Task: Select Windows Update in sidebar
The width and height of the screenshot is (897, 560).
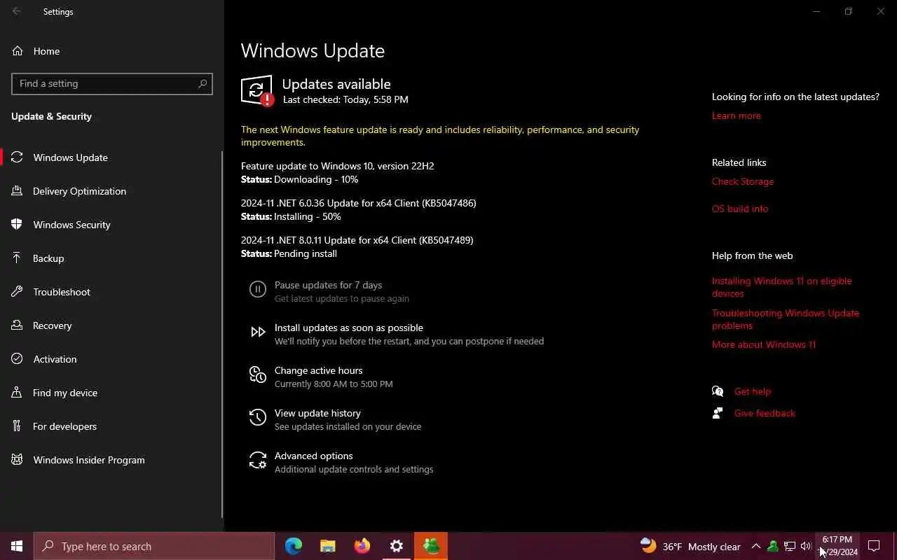Action: click(112, 157)
